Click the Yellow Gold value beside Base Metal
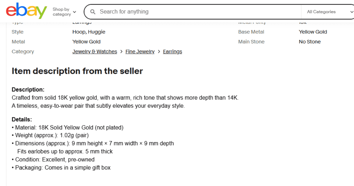This screenshot has height=186, width=354. pos(313,32)
